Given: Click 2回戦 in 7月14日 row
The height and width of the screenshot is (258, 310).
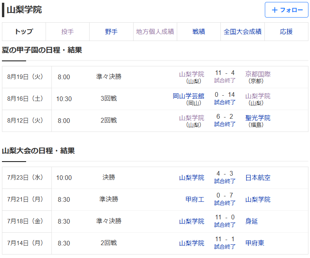Looking at the screenshot, I should (x=109, y=243).
